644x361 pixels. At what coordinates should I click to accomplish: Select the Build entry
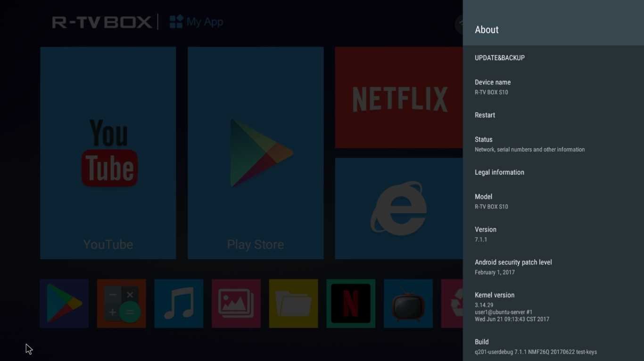[553, 346]
